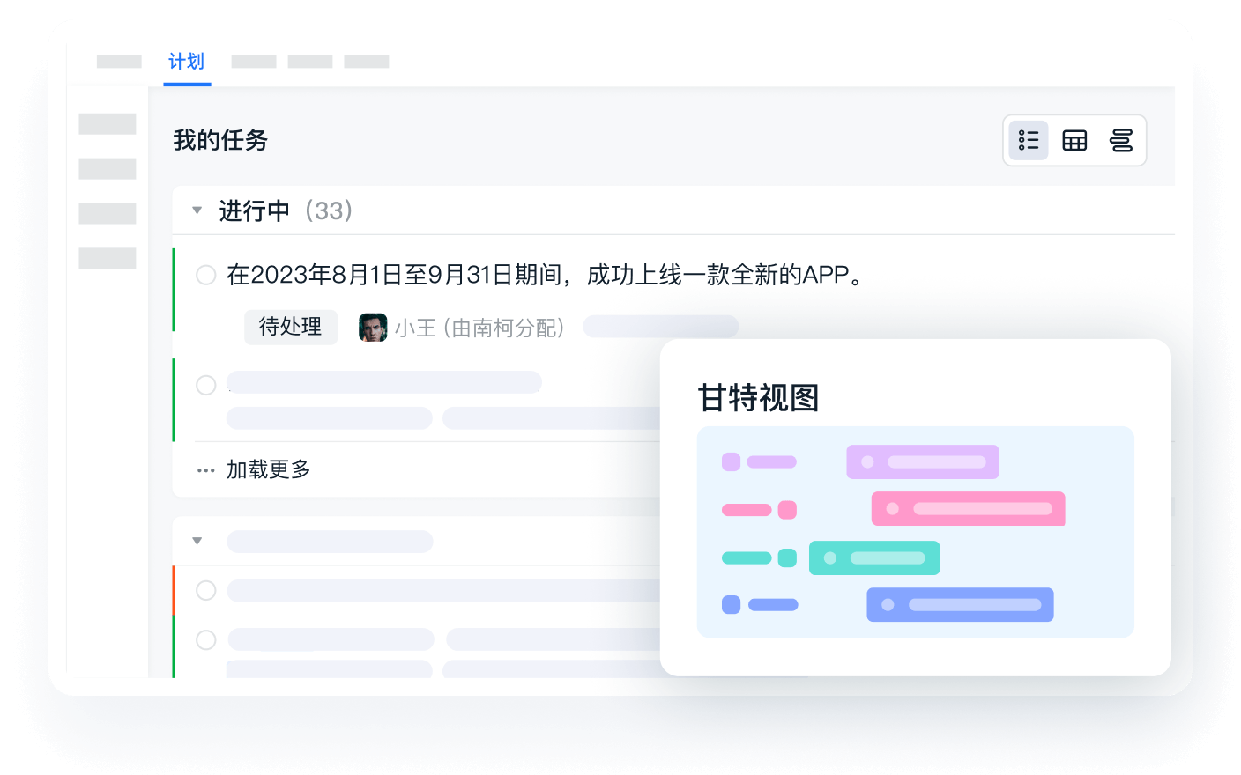Switch to the 计划 tab
This screenshot has height=775, width=1241.
coord(186,62)
